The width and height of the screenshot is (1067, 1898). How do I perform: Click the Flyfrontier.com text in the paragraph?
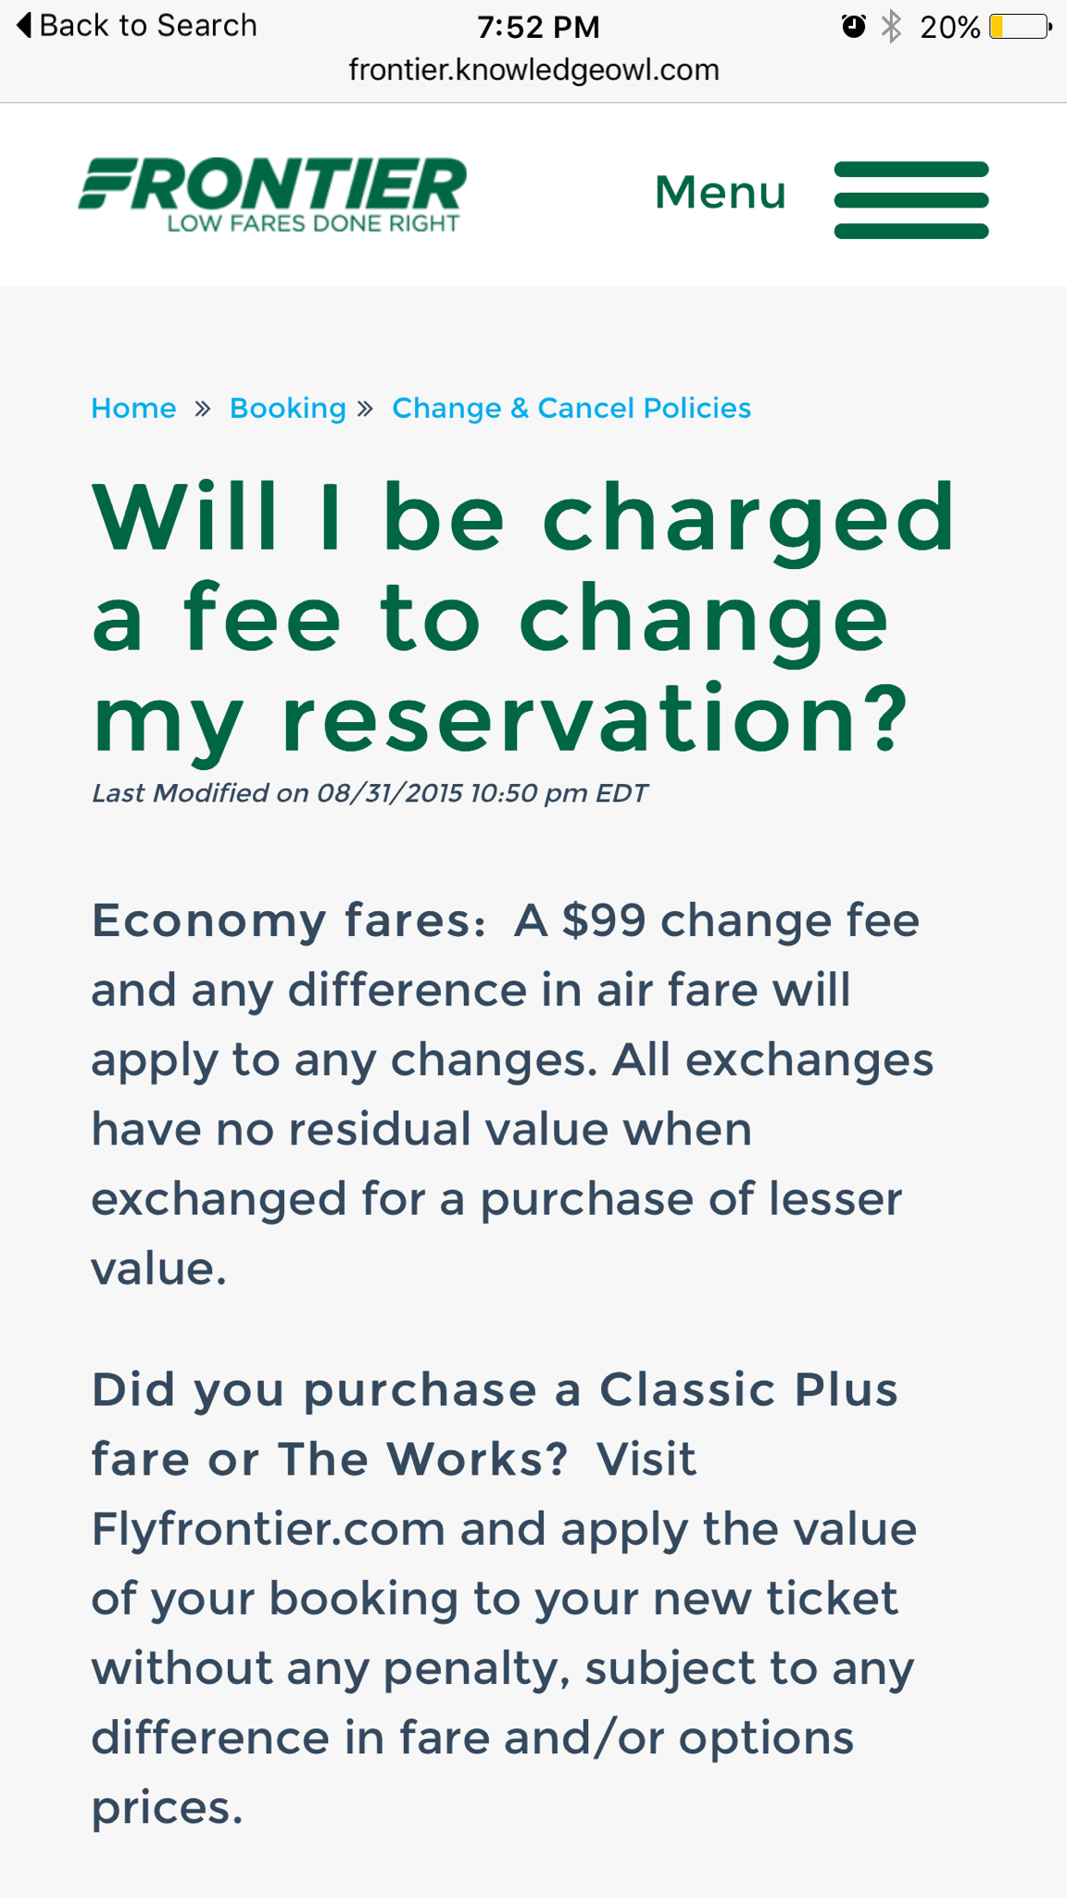[x=268, y=1529]
